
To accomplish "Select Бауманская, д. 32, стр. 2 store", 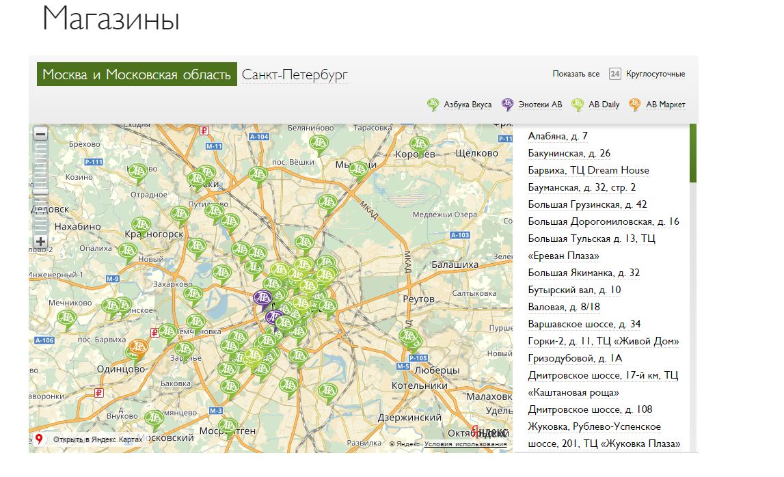I will tap(582, 187).
